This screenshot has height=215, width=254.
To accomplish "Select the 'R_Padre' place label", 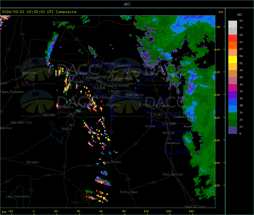I will coord(162,106).
